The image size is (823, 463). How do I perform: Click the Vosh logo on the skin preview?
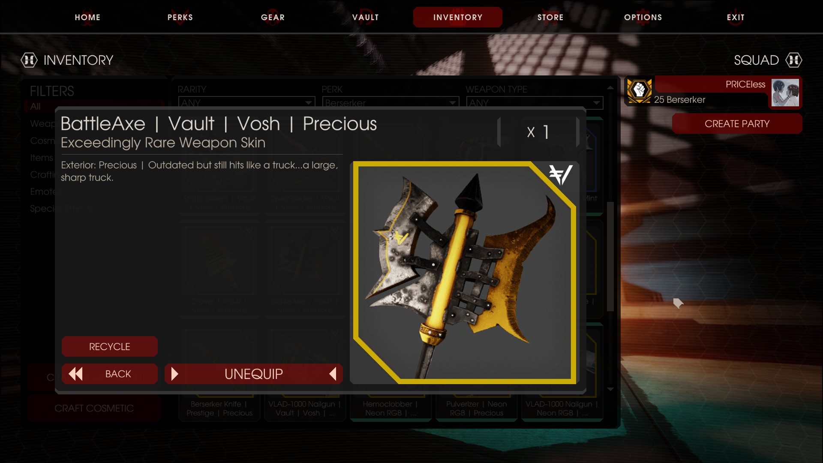click(x=561, y=175)
